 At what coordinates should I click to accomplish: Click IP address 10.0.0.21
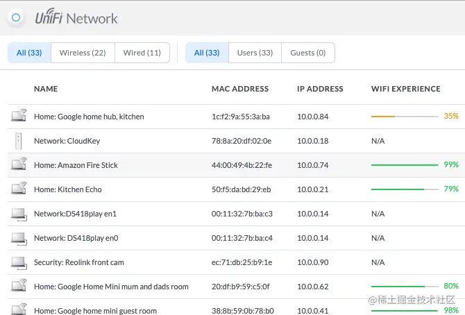313,189
